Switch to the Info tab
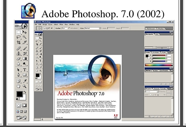186x127 pixels. point(157,34)
